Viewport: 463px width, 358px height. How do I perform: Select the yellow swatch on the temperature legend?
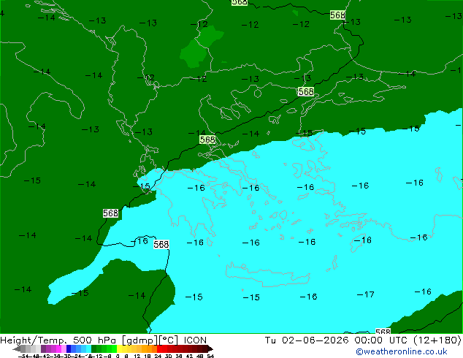click(x=119, y=349)
